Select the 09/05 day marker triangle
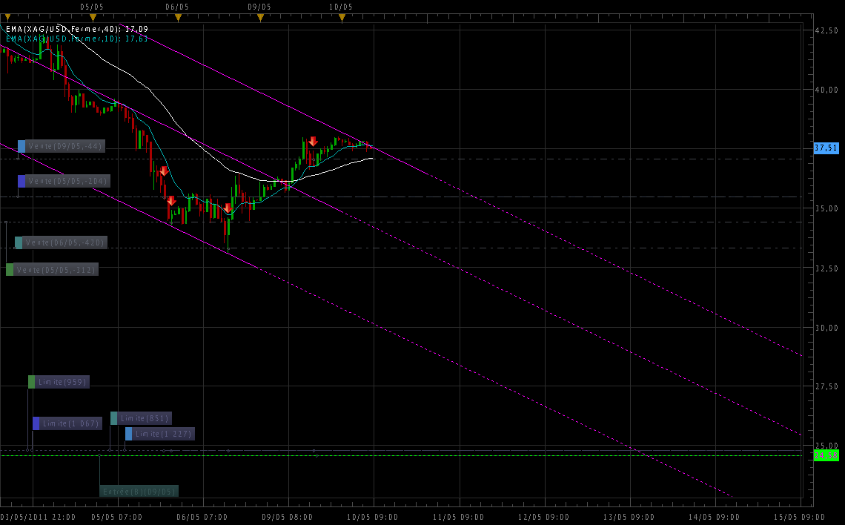Viewport: 845px width, 525px height. click(260, 18)
